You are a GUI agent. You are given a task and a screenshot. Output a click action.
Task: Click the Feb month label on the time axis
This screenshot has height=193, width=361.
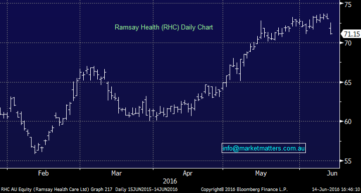coord(43,173)
